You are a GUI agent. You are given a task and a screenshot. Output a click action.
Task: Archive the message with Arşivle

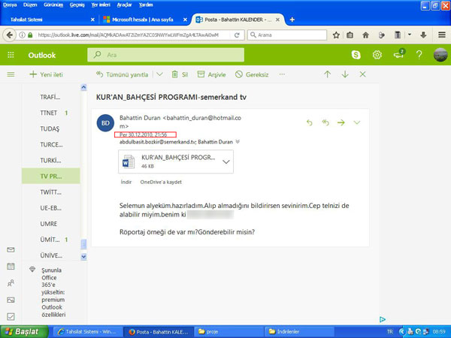pyautogui.click(x=211, y=74)
